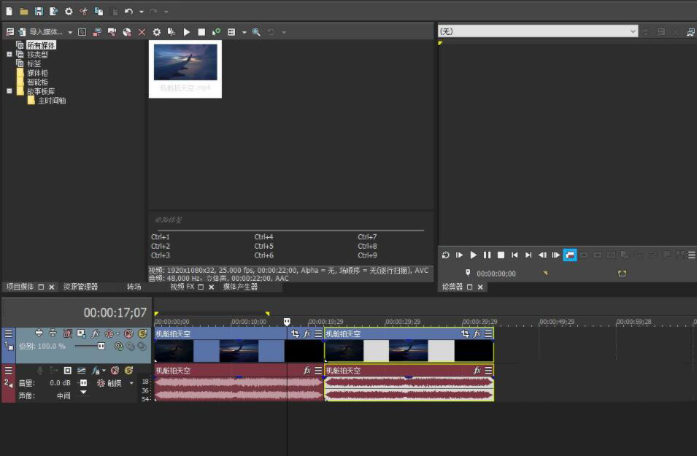Open event FX on the first video clip

[x=307, y=333]
